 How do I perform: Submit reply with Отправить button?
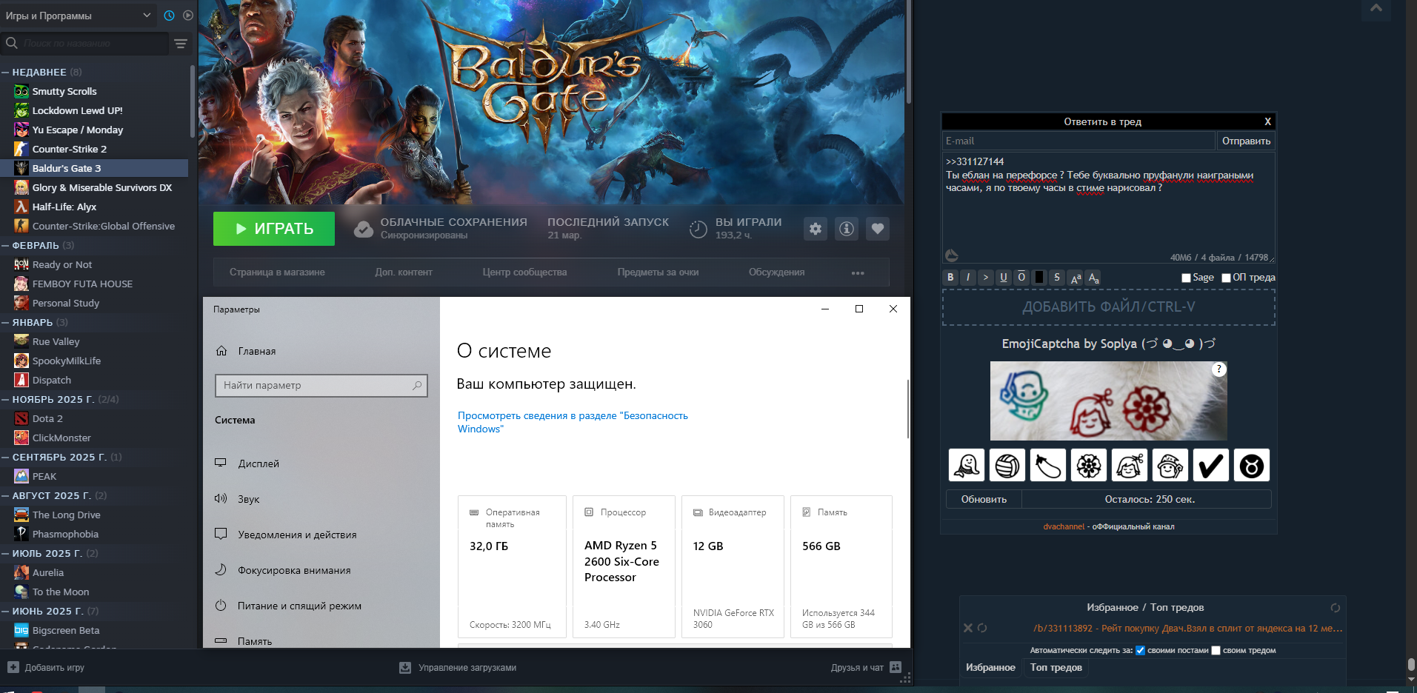(1246, 141)
